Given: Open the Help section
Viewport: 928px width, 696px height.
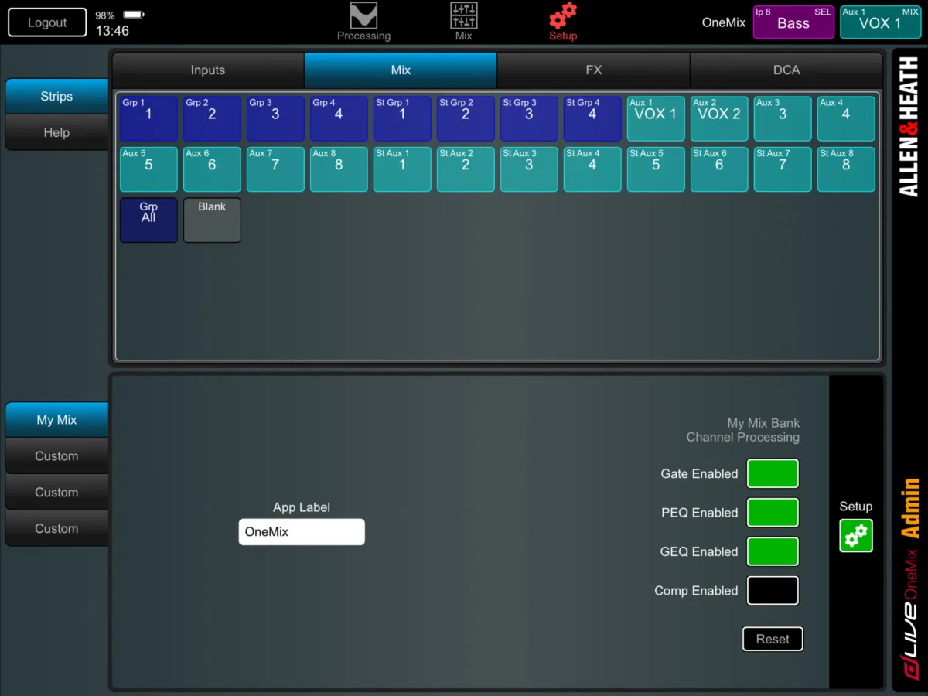Looking at the screenshot, I should pyautogui.click(x=56, y=132).
